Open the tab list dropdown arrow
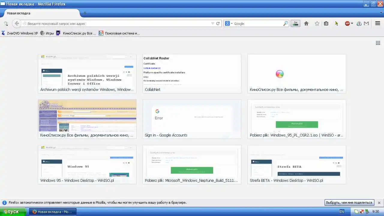The height and width of the screenshot is (216, 384). (381, 13)
